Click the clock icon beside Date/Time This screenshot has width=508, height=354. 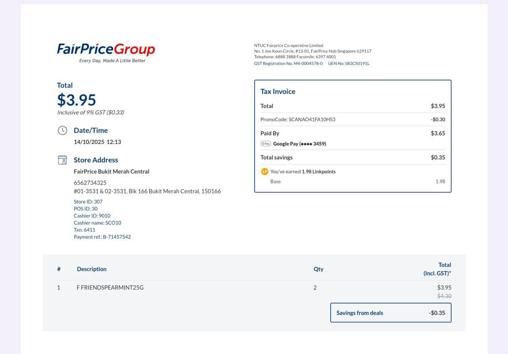pos(63,130)
